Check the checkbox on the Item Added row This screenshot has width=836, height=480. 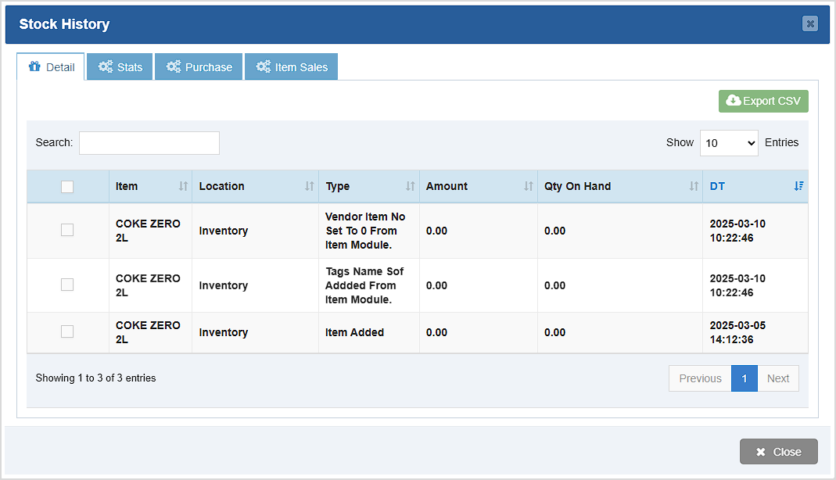point(67,331)
